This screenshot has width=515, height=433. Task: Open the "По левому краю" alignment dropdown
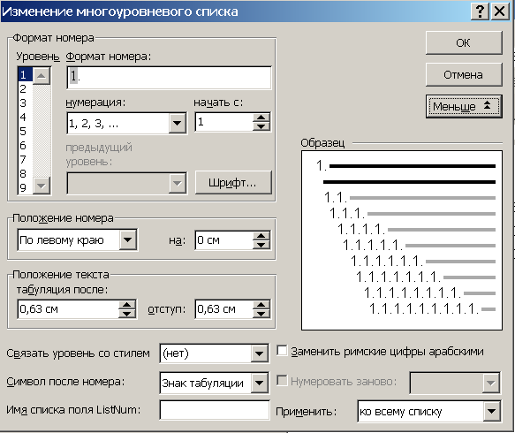pyautogui.click(x=128, y=239)
